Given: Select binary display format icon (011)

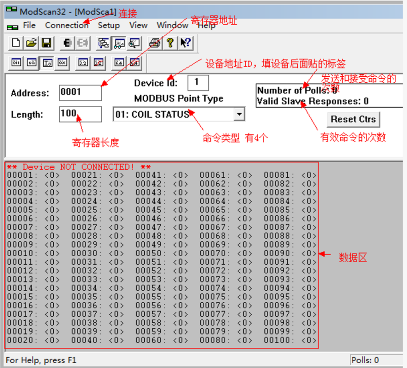Looking at the screenshot, I should pyautogui.click(x=16, y=63).
